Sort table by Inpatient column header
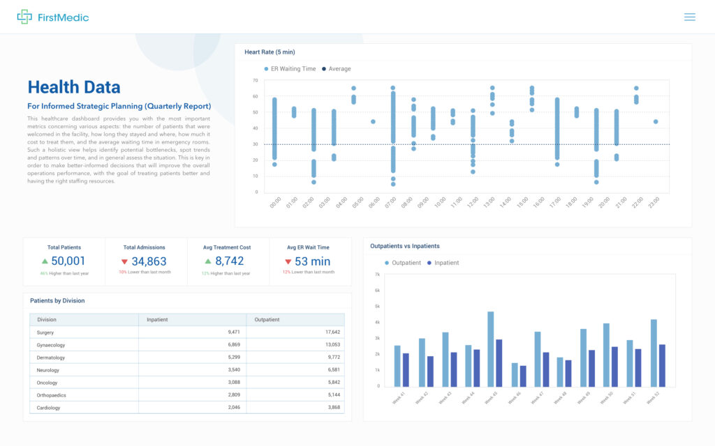Image resolution: width=715 pixels, height=446 pixels. click(x=157, y=320)
